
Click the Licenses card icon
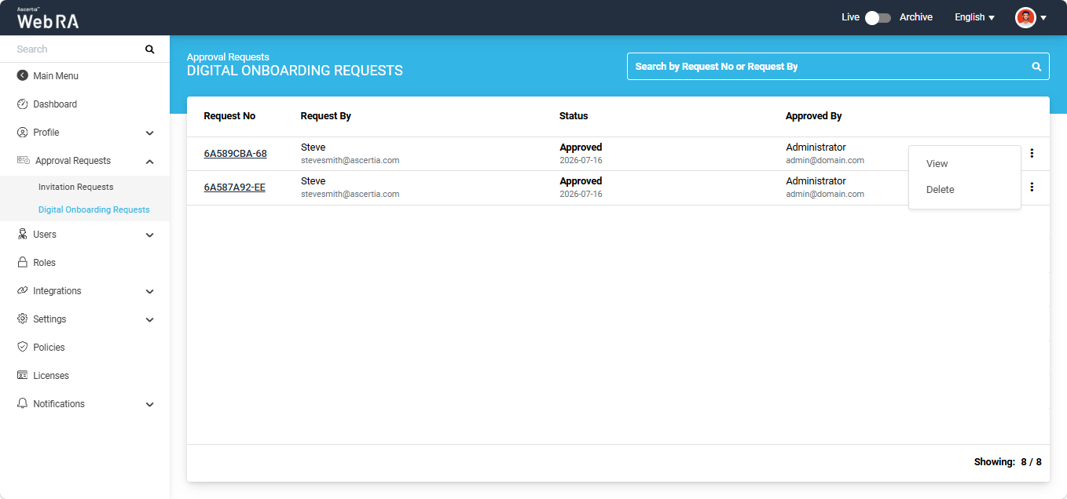pyautogui.click(x=23, y=376)
